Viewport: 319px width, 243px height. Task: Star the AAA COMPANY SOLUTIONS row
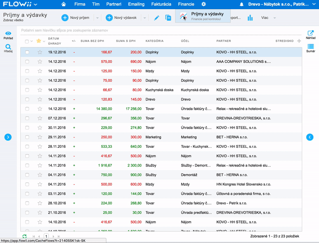(40, 62)
